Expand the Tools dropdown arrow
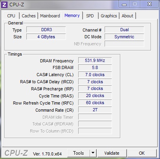This screenshot has width=160, height=159. 93,153
